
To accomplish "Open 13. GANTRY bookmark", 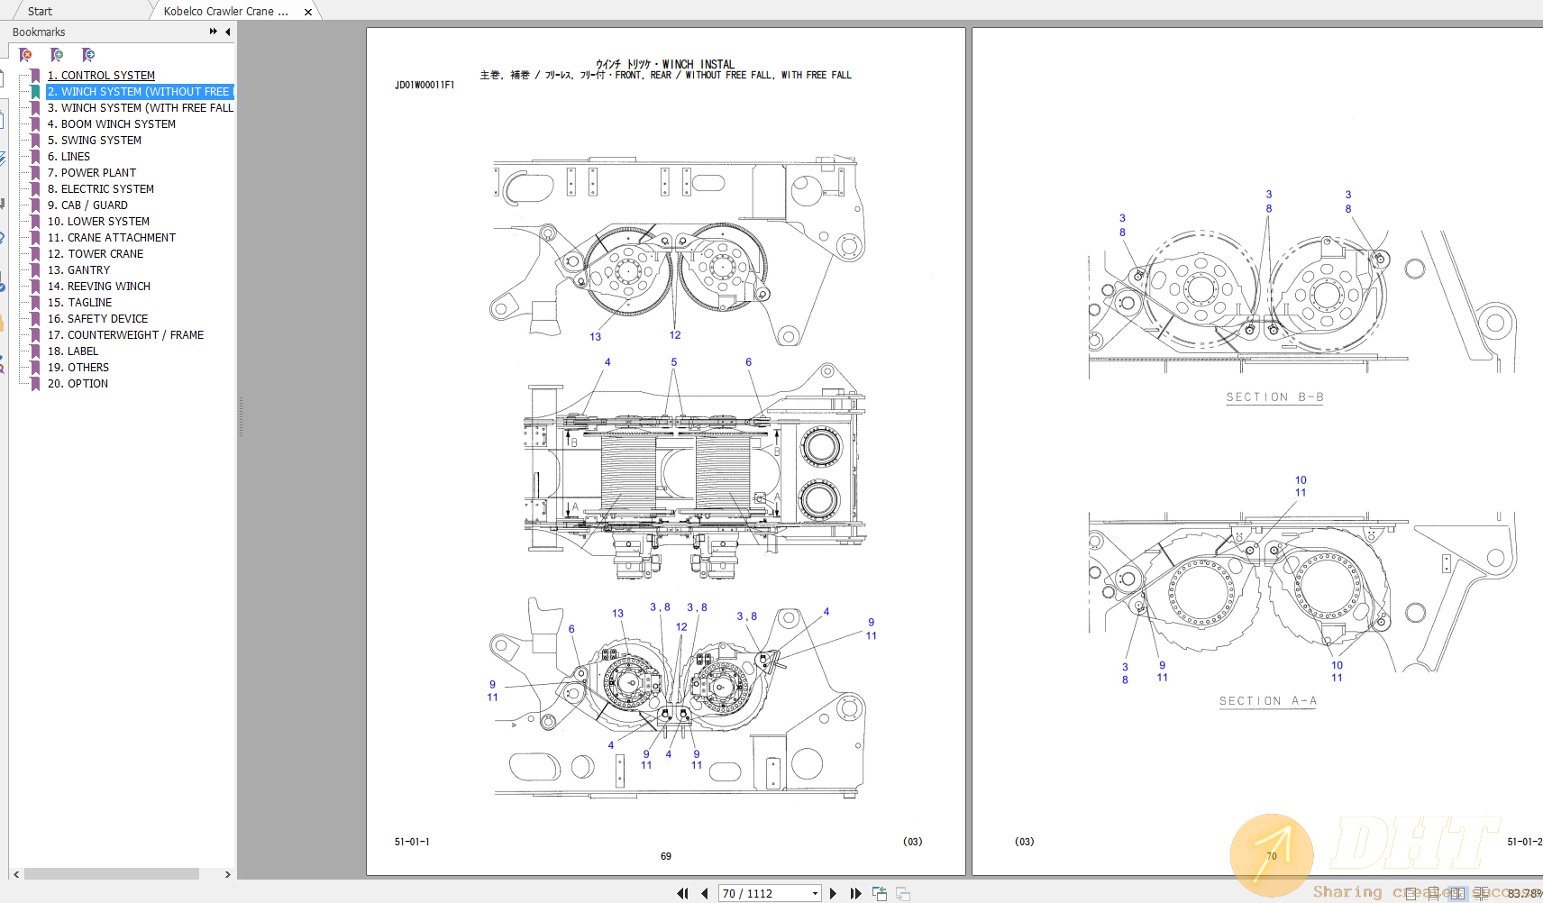I will [78, 270].
